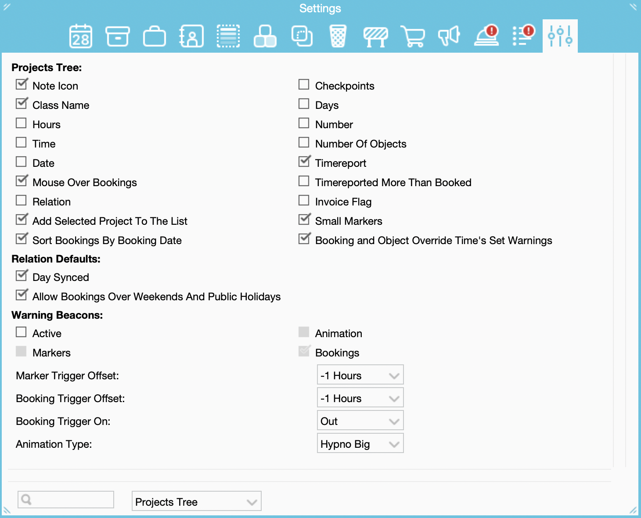
Task: Enable the Hours checkbox
Action: 21,123
